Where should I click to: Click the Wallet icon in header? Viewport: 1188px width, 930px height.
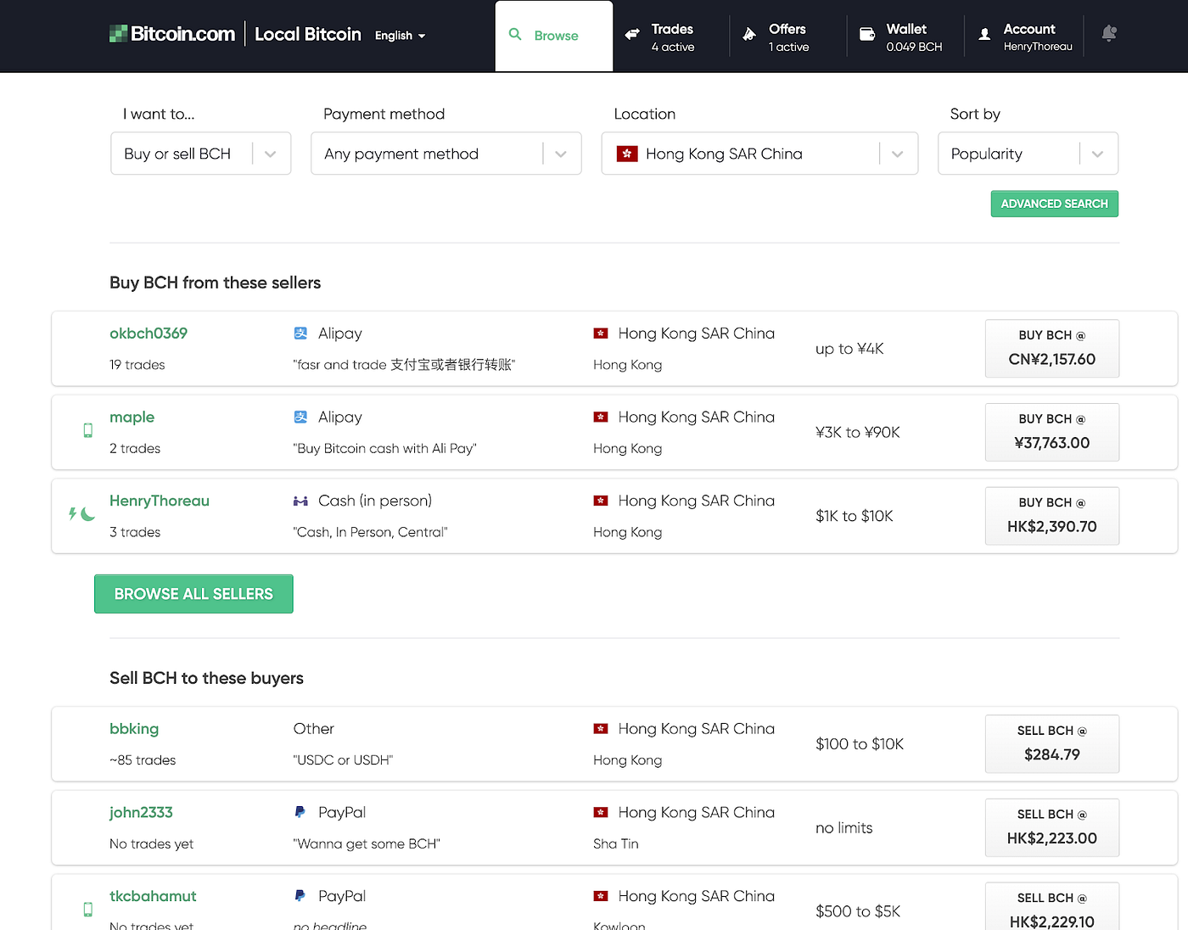click(x=867, y=35)
